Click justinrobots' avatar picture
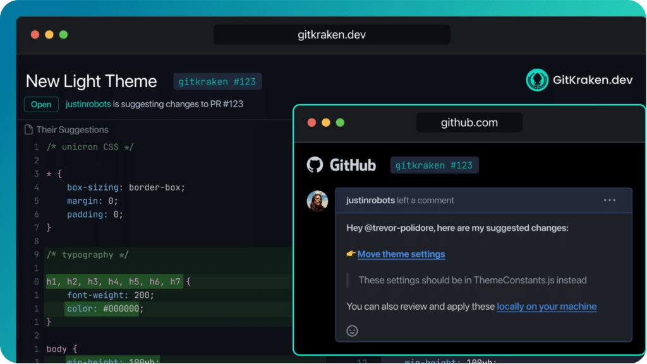 [317, 201]
